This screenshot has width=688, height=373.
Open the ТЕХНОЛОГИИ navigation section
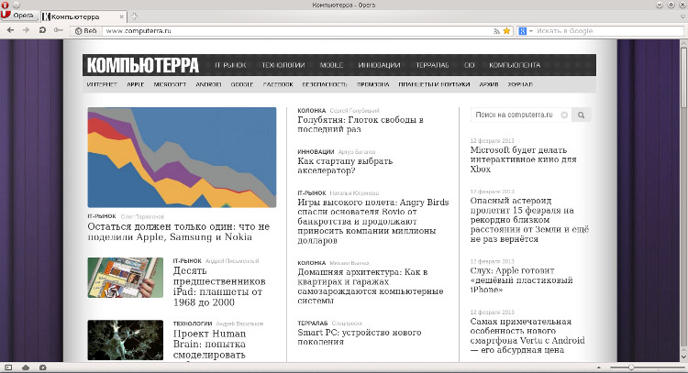click(x=283, y=65)
